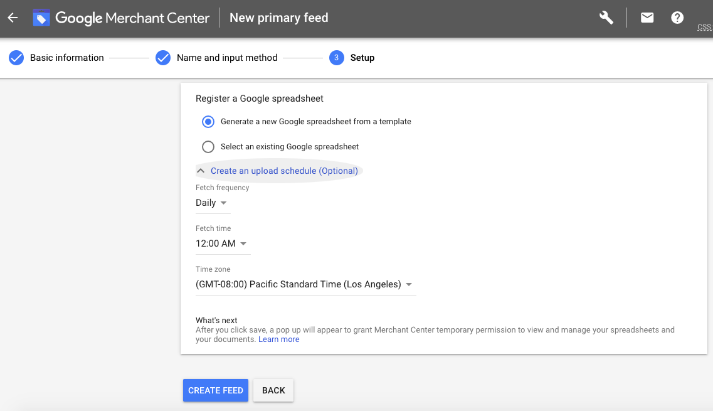Click the Basic information step checkmark
The width and height of the screenshot is (713, 411).
click(x=16, y=58)
